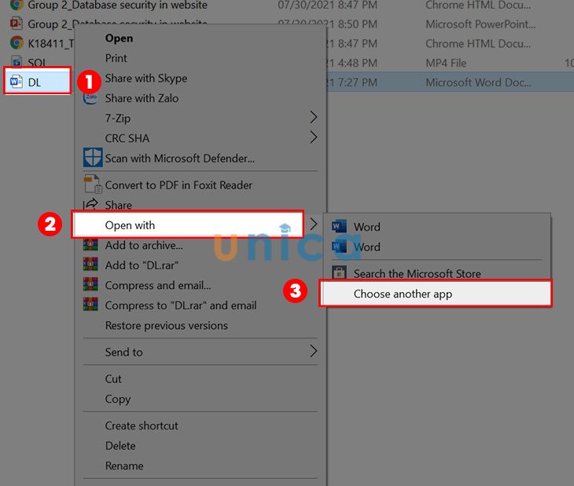Click the MP4 File type cell

tap(446, 63)
